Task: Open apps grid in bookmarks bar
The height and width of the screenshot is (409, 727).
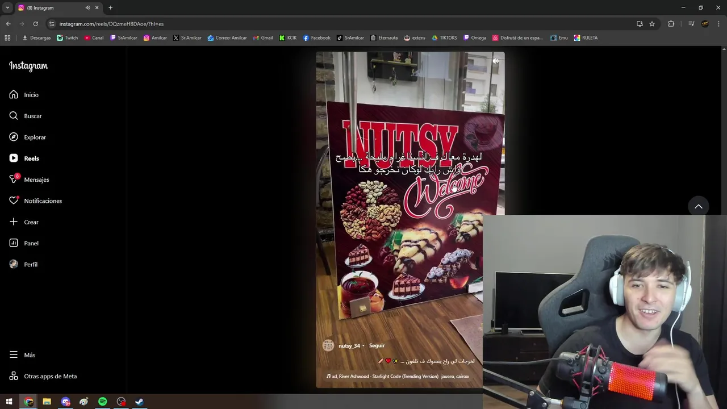Action: pyautogui.click(x=7, y=37)
